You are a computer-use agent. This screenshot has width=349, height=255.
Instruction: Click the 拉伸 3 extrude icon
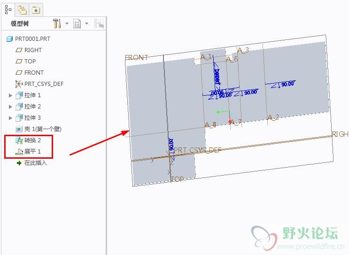pyautogui.click(x=19, y=118)
